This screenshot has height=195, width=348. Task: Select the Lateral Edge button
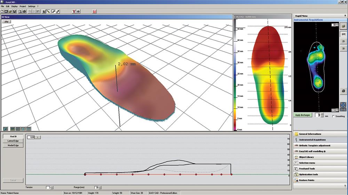coord(13,141)
